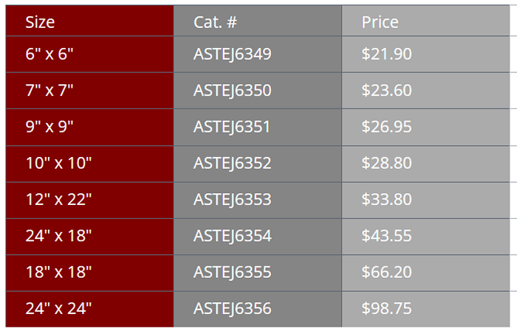Viewport: 517px width, 331px height.
Task: Select the 7" x 7" size cell
Action: [49, 91]
